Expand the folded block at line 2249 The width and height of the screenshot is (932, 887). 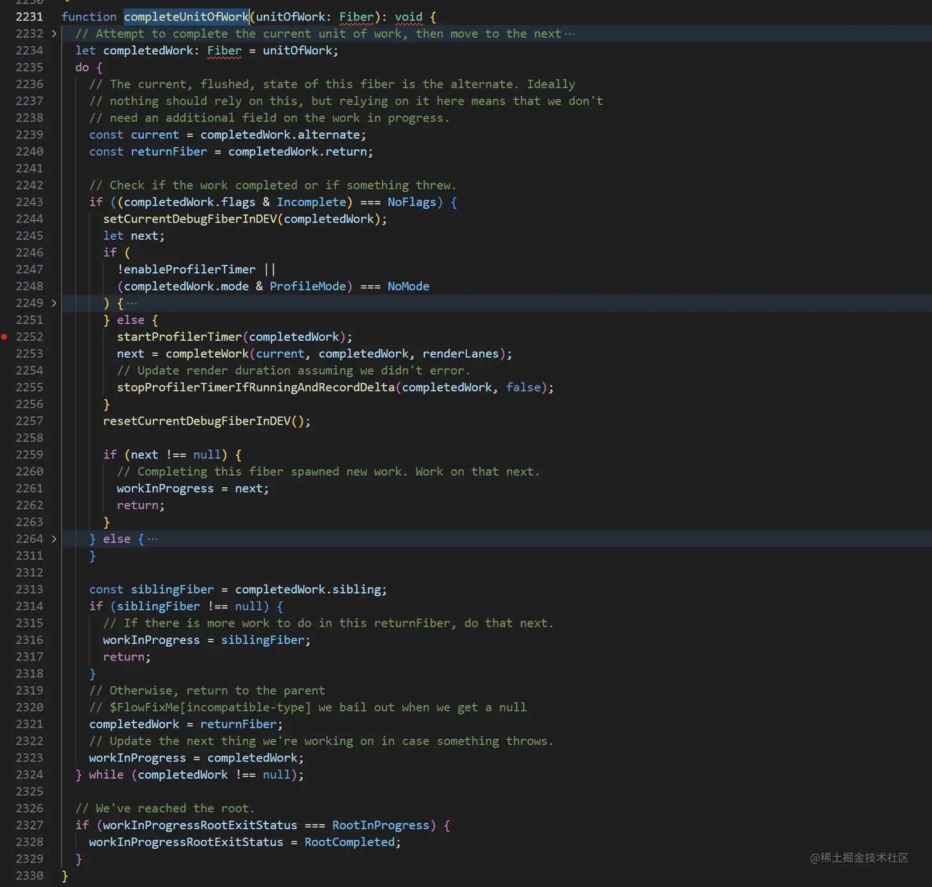pyautogui.click(x=54, y=303)
